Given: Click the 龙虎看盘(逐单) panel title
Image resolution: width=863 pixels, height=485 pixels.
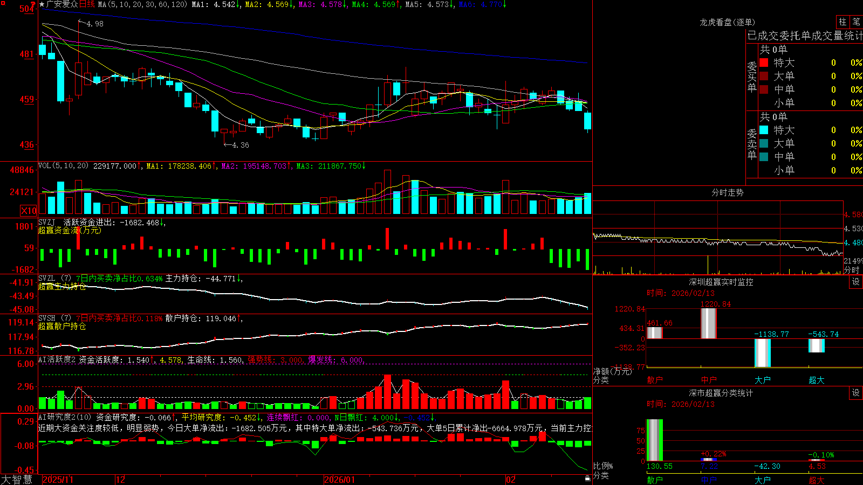Looking at the screenshot, I should click(x=728, y=22).
